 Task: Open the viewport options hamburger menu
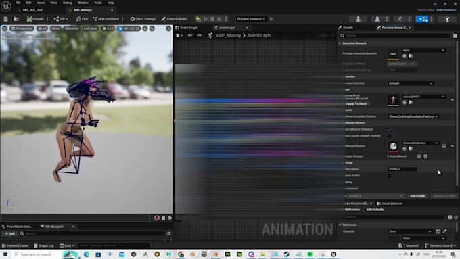pos(5,28)
